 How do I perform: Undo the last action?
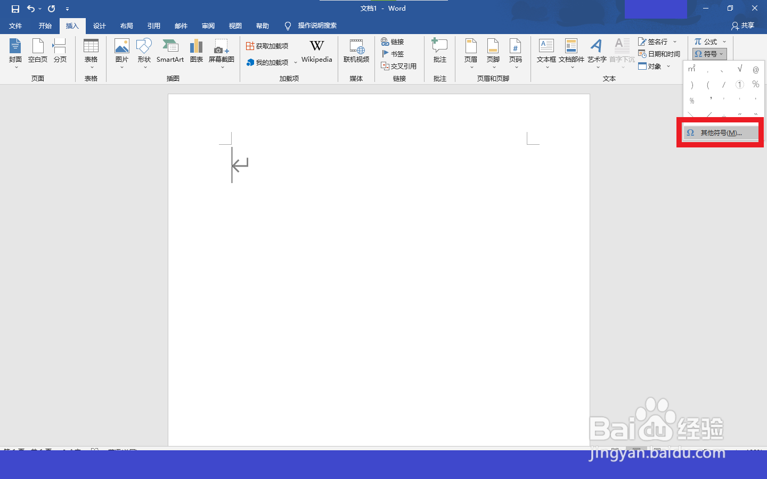pyautogui.click(x=31, y=9)
